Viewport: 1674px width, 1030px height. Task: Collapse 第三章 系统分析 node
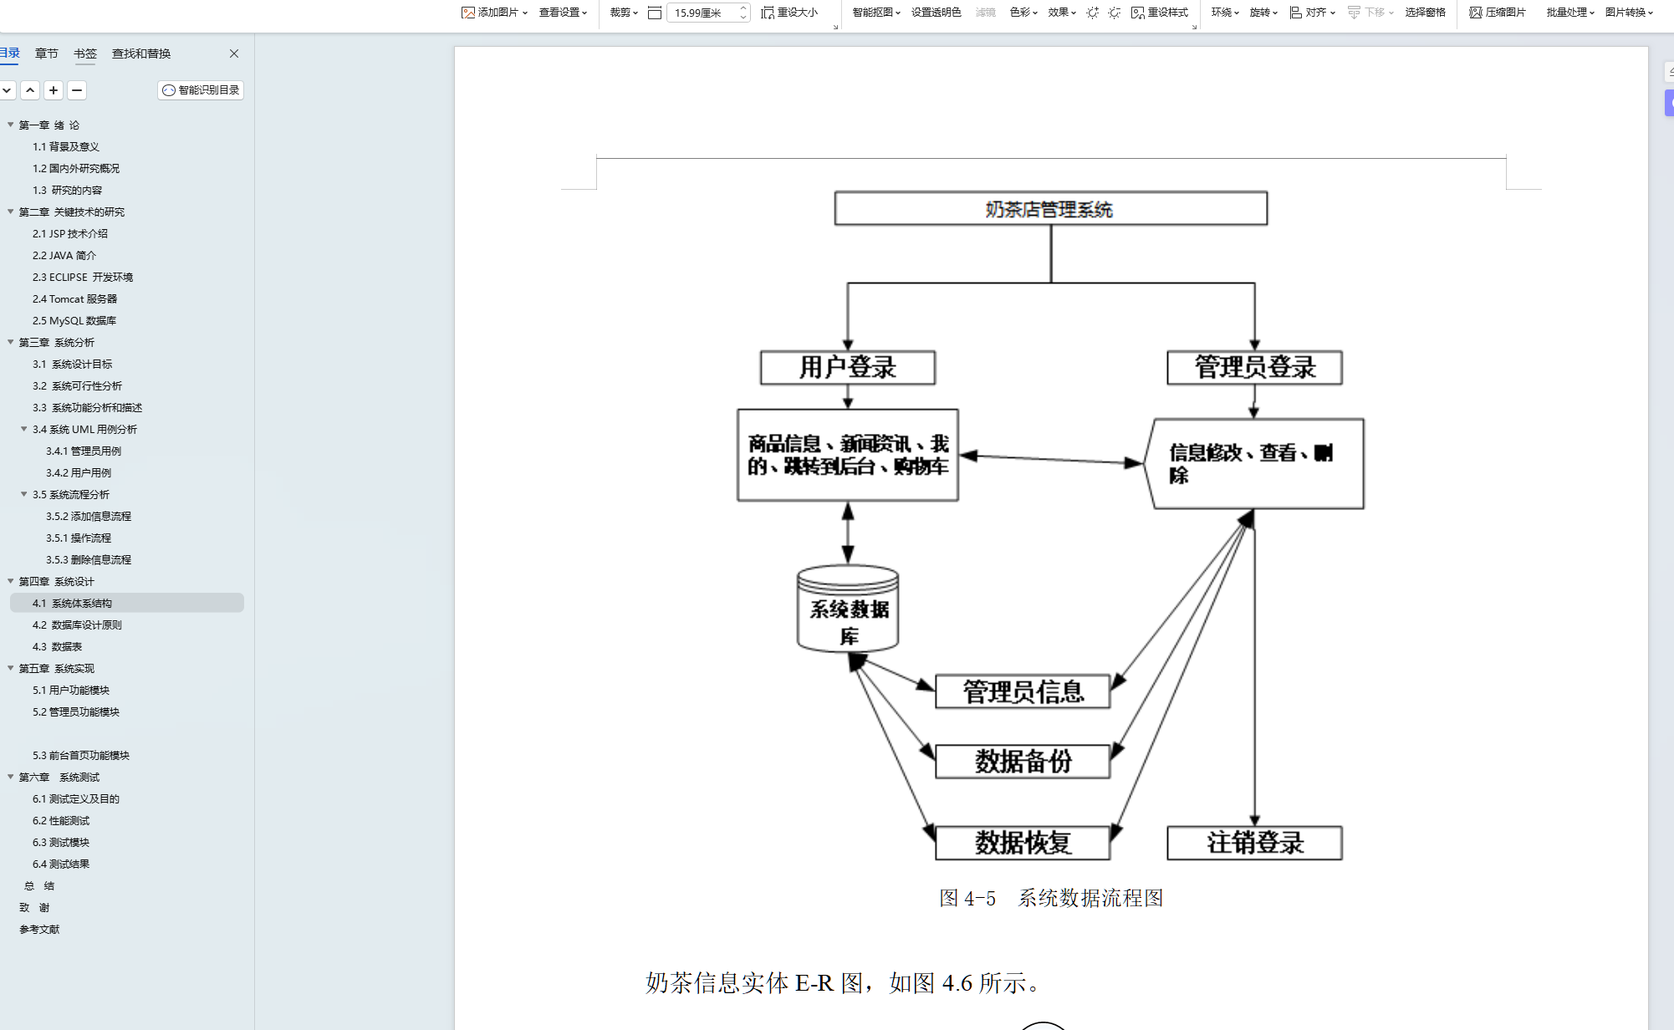tap(11, 342)
